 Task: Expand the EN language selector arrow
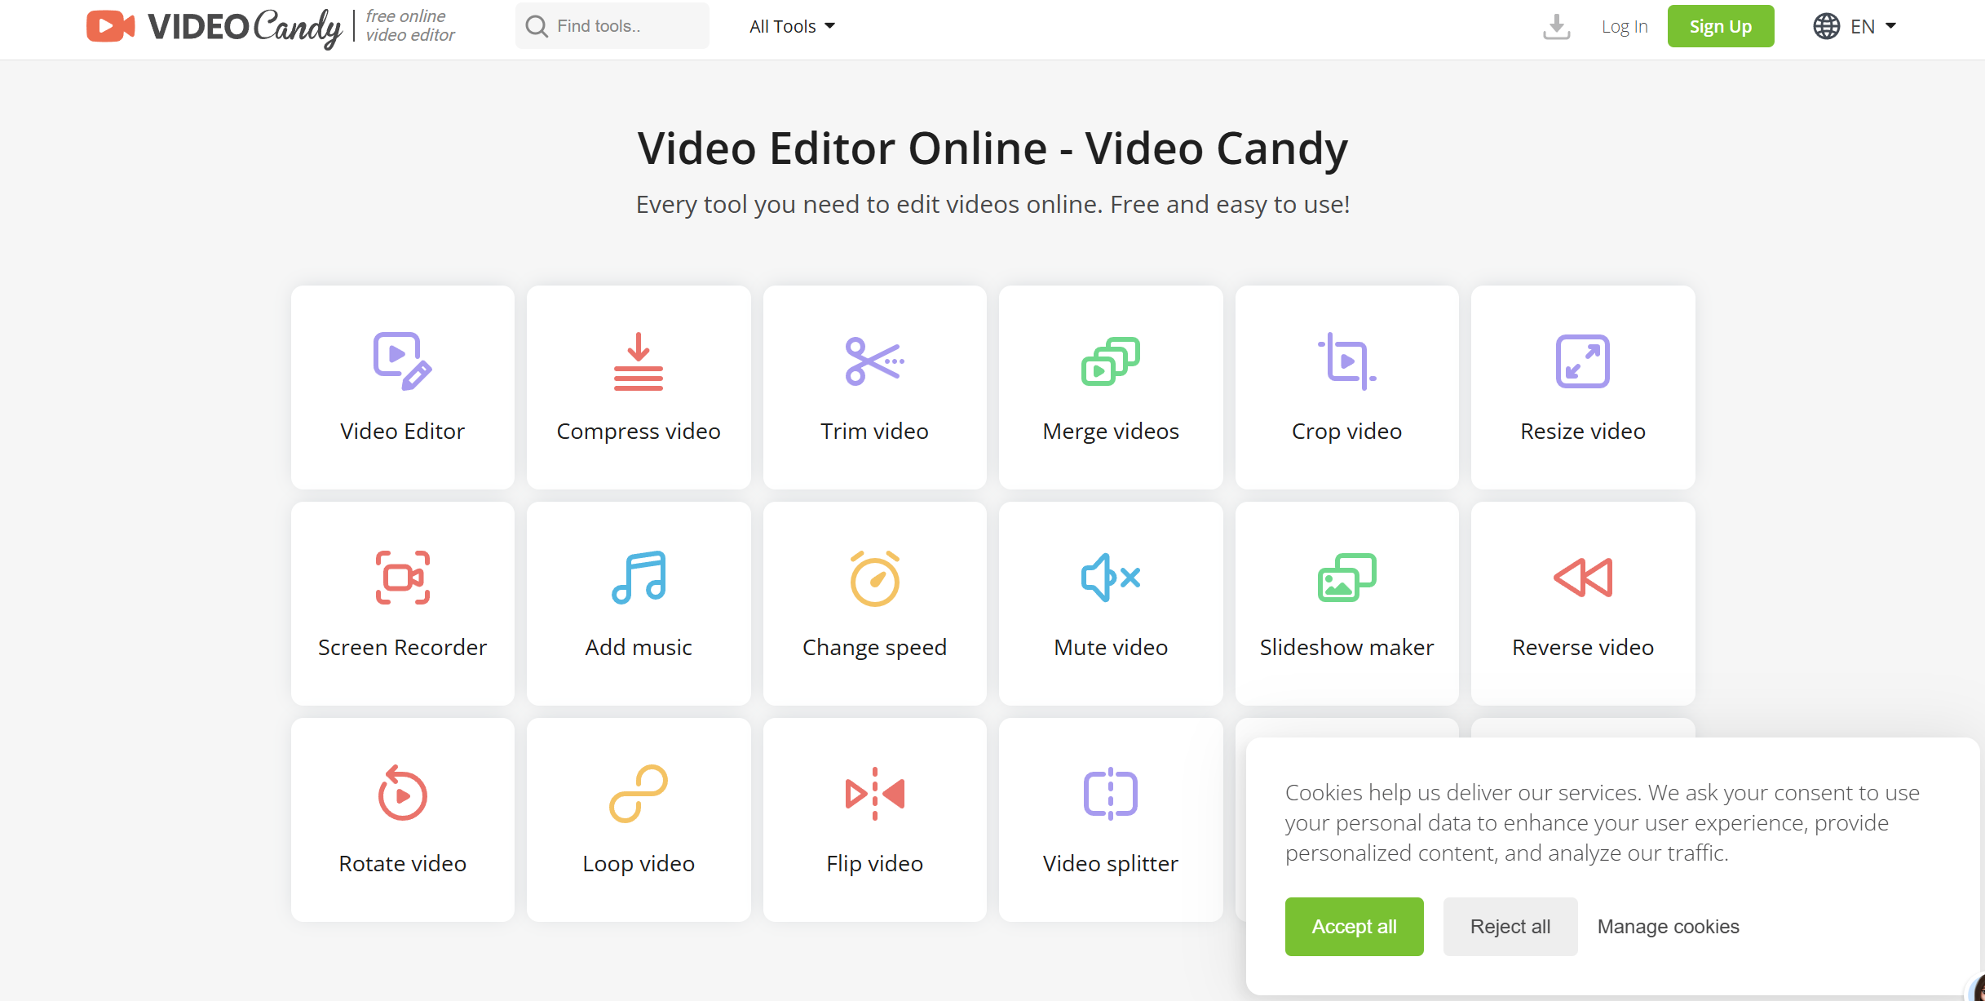pos(1890,26)
